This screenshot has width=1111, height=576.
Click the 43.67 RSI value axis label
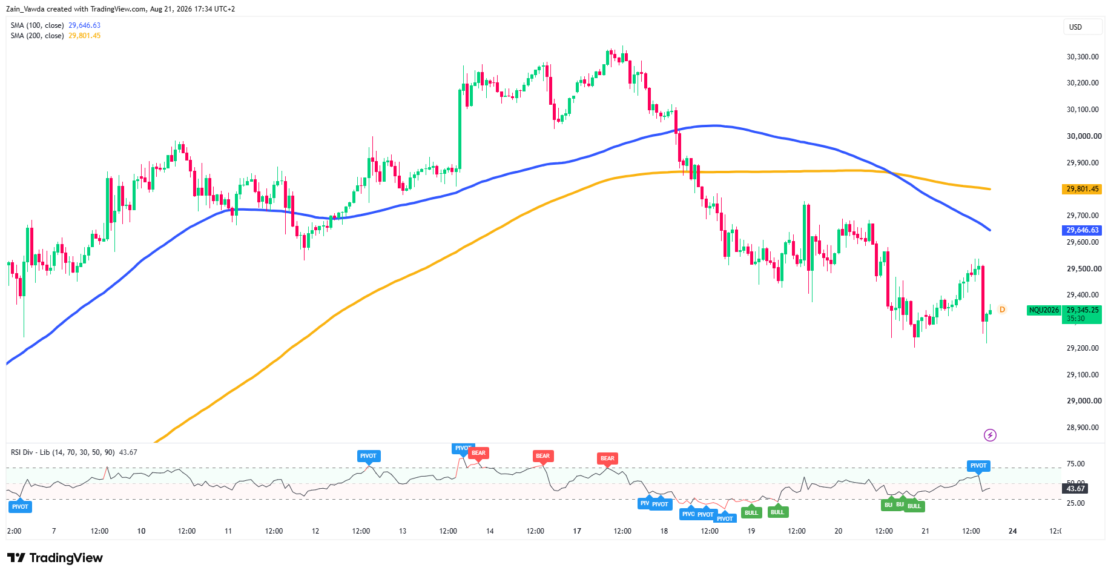pos(1075,488)
